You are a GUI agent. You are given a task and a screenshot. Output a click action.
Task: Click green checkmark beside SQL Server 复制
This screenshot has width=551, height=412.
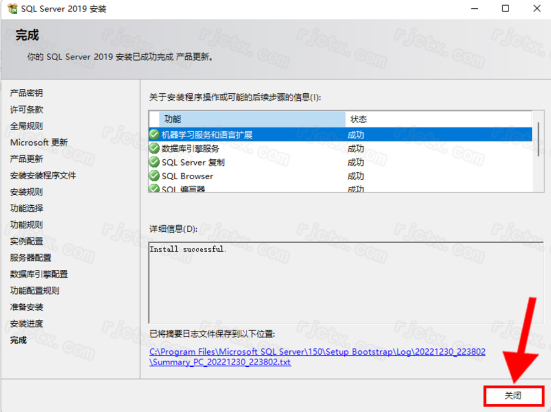coord(154,162)
